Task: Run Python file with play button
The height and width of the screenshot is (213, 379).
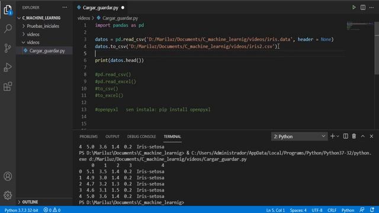Action: coord(354,8)
